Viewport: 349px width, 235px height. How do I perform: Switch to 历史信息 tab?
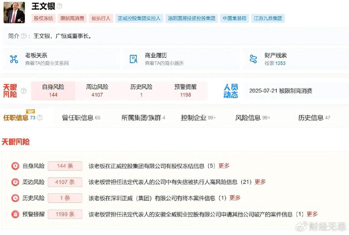pos(314,118)
